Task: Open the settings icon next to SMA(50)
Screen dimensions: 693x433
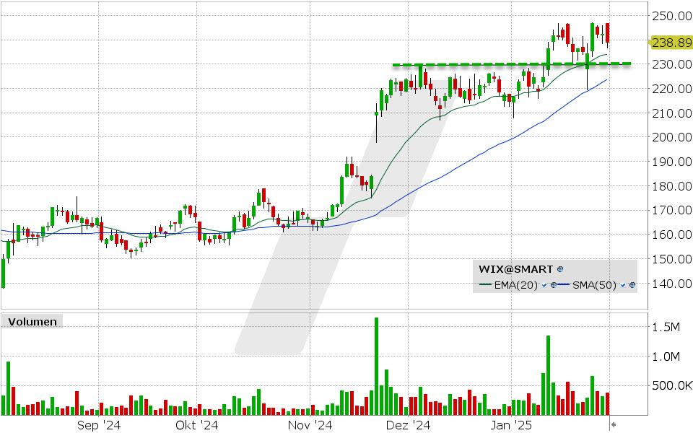Action: pos(632,286)
